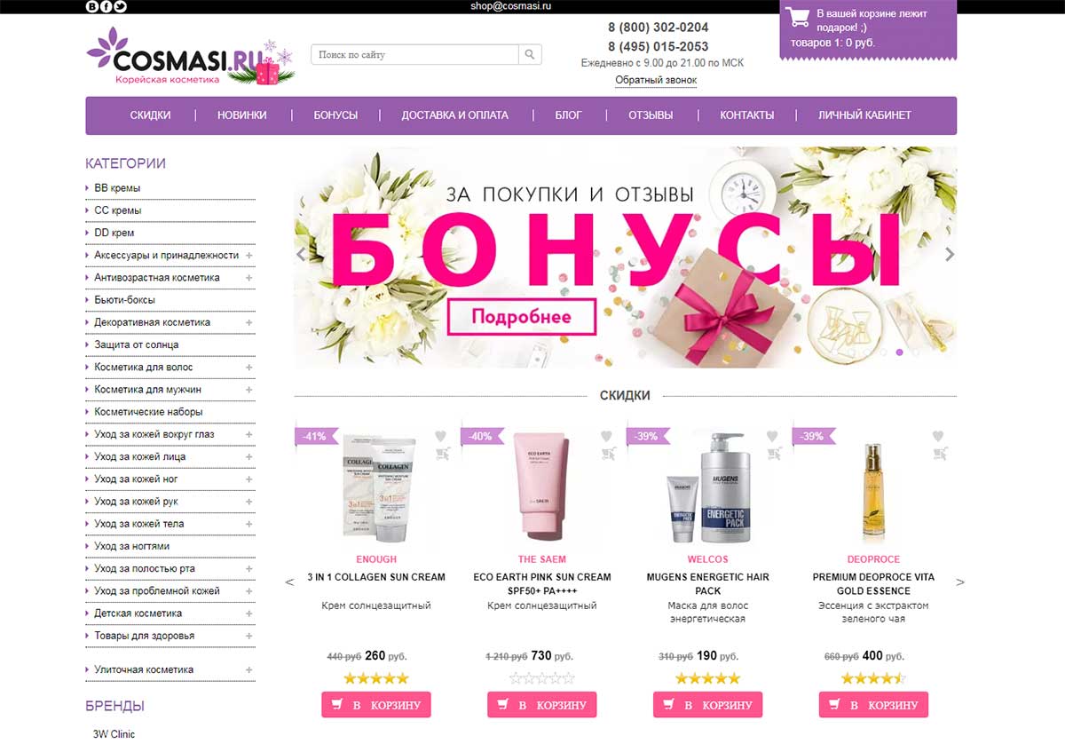
Task: Favorite the 3 in 1 Collagen Sun Cream
Action: pos(441,436)
